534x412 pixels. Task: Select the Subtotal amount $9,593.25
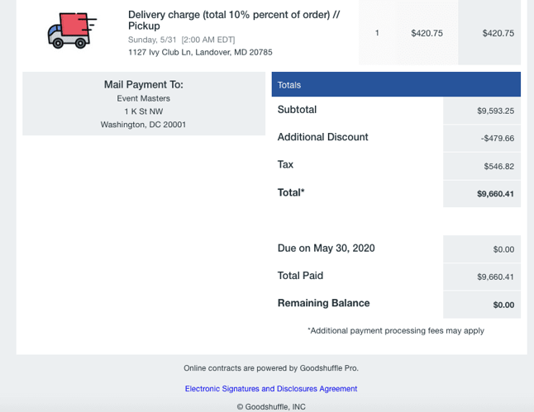495,111
